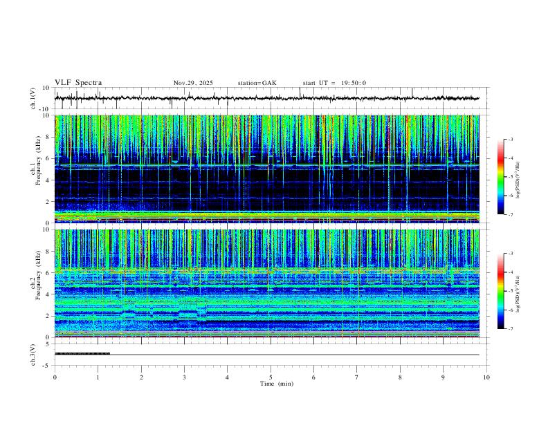This screenshot has height=423, width=548.
Task: Click the "ch.1(V)" axis label
Action: (x=33, y=98)
